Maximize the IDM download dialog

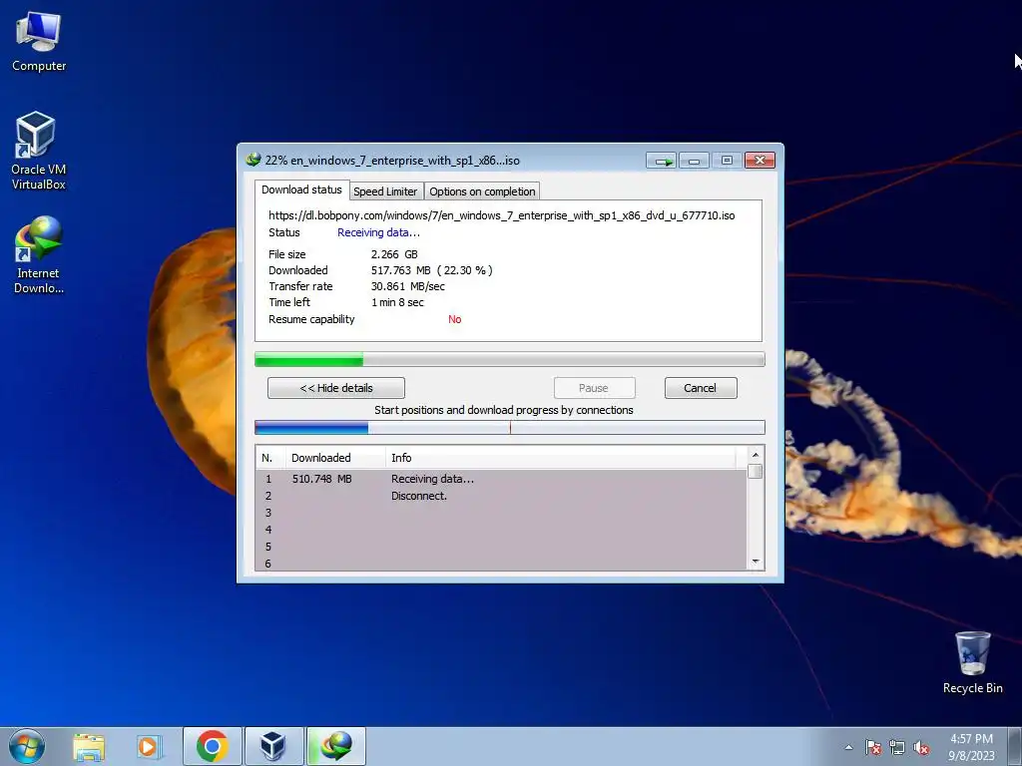tap(727, 161)
